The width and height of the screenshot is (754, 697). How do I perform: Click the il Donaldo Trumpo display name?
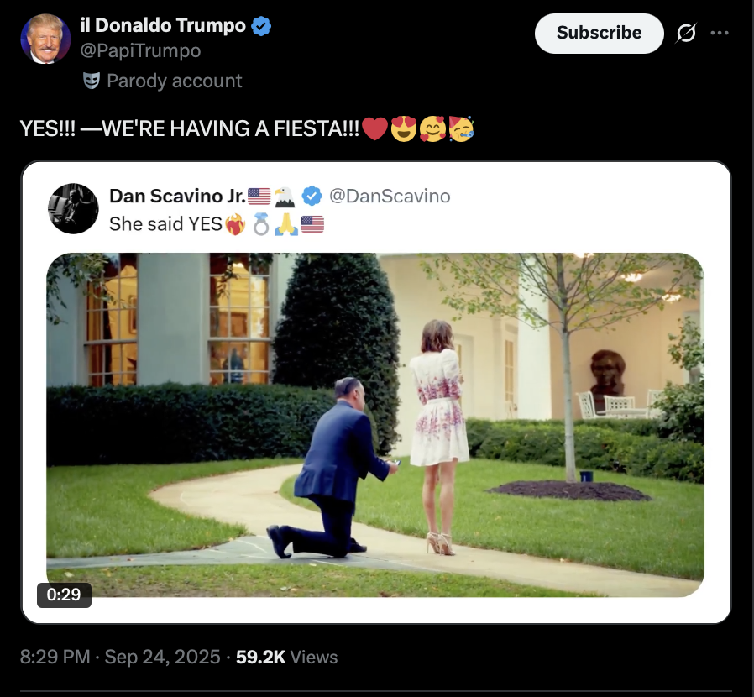click(163, 25)
